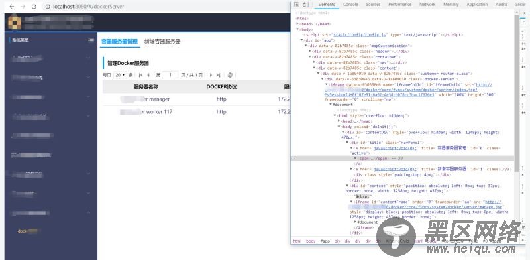
Task: Reload the page with the browser refresh icon
Action: [x=34, y=7]
